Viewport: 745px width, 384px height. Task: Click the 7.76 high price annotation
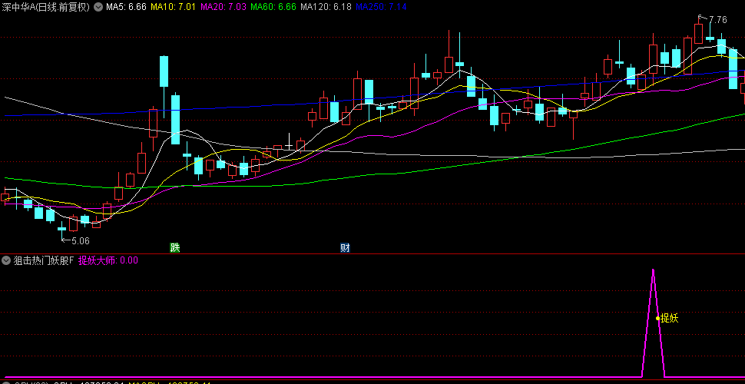717,20
